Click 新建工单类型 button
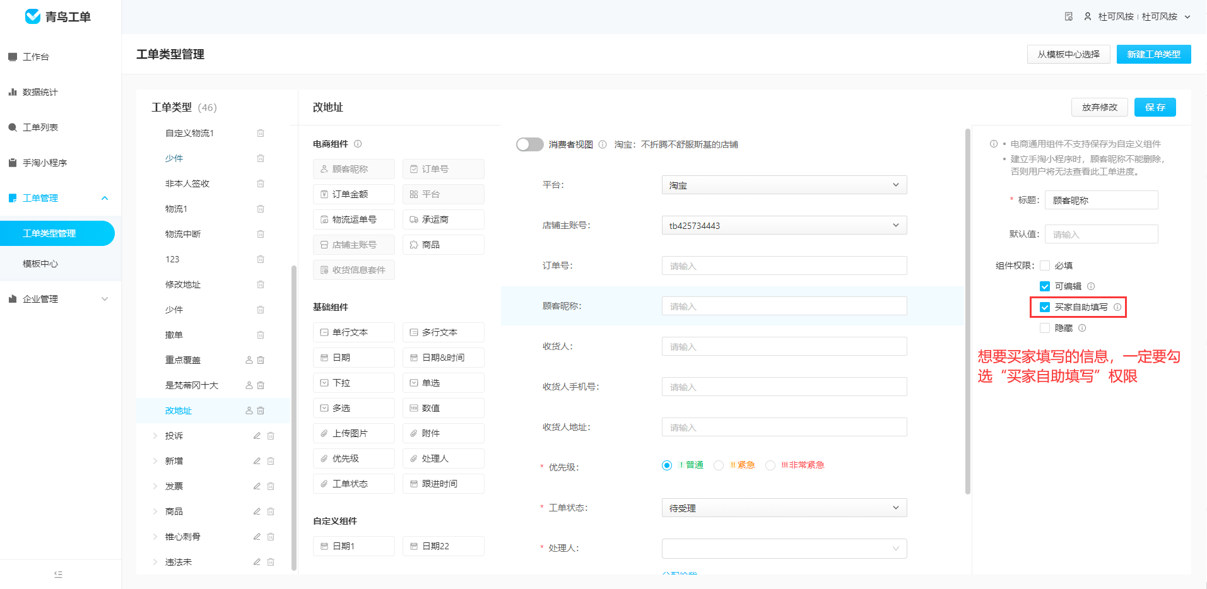Viewport: 1207px width, 589px height. tap(1154, 54)
